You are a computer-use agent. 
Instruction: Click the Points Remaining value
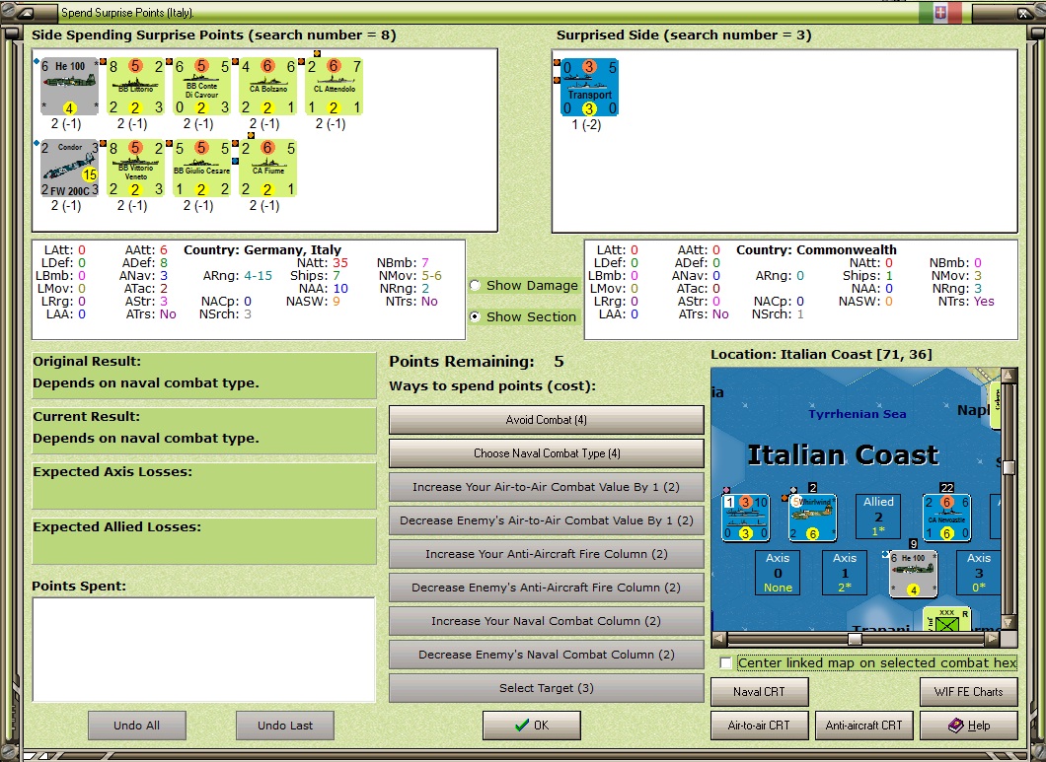coord(560,362)
